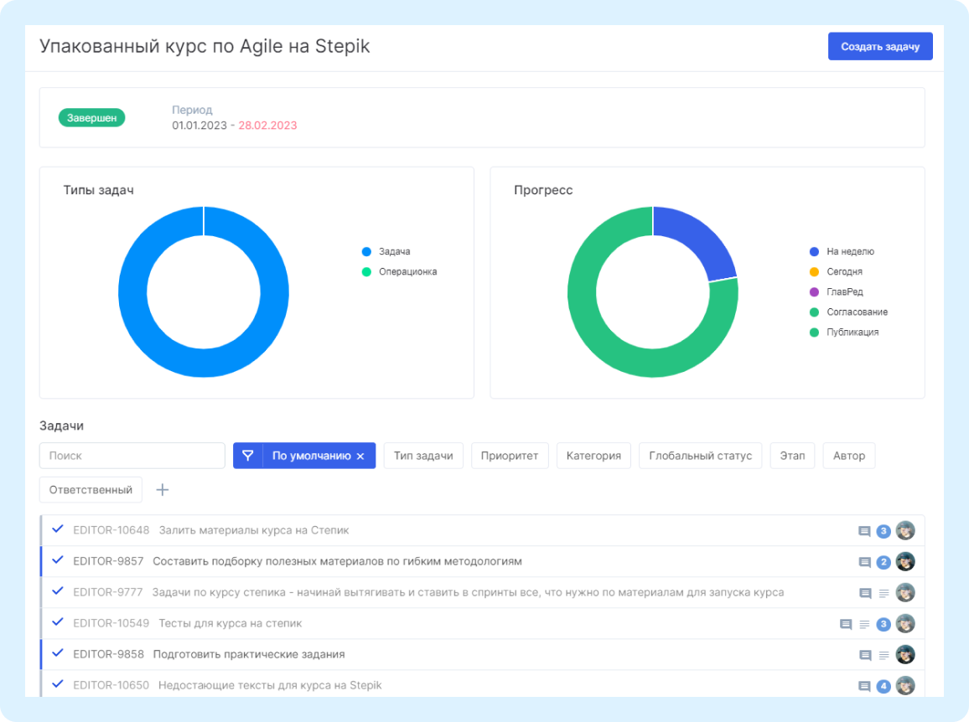
Task: Click the EDITOR-10648 task ID
Action: pyautogui.click(x=111, y=530)
